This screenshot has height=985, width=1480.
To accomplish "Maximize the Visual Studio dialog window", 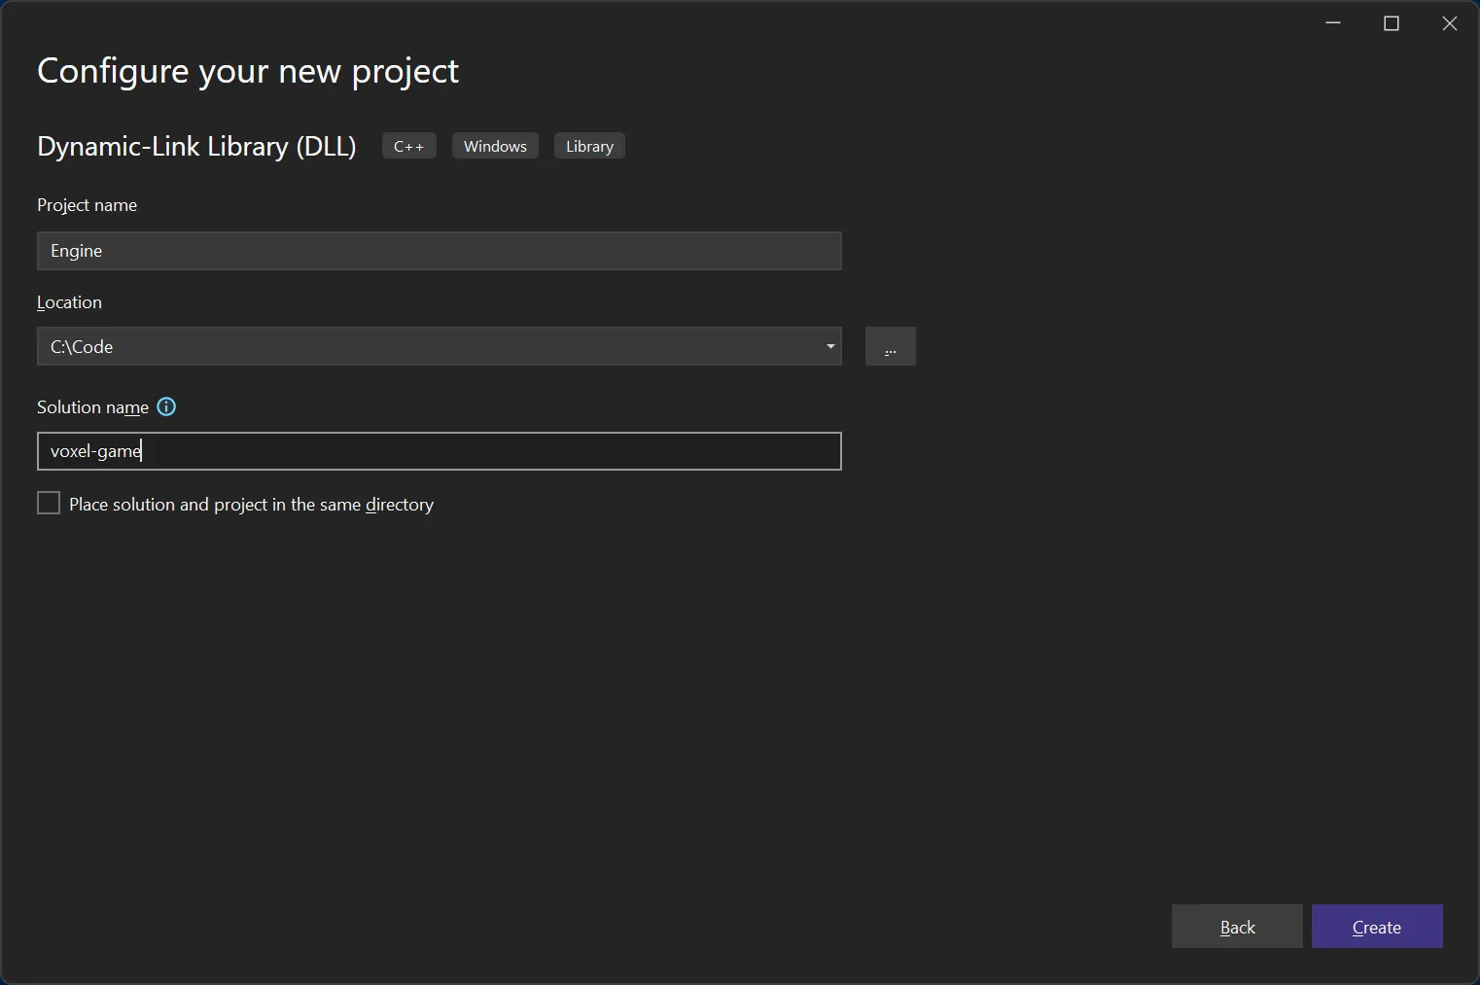I will [1392, 22].
